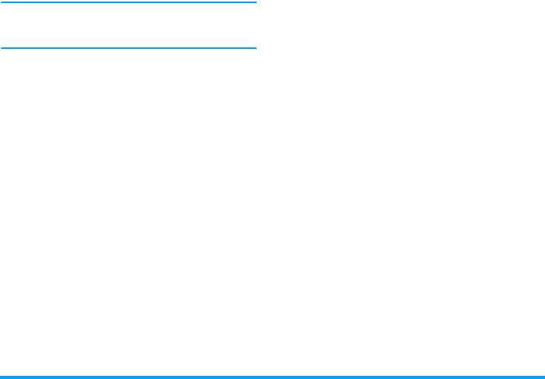Click the thick blue bar at the bottom

(272, 377)
